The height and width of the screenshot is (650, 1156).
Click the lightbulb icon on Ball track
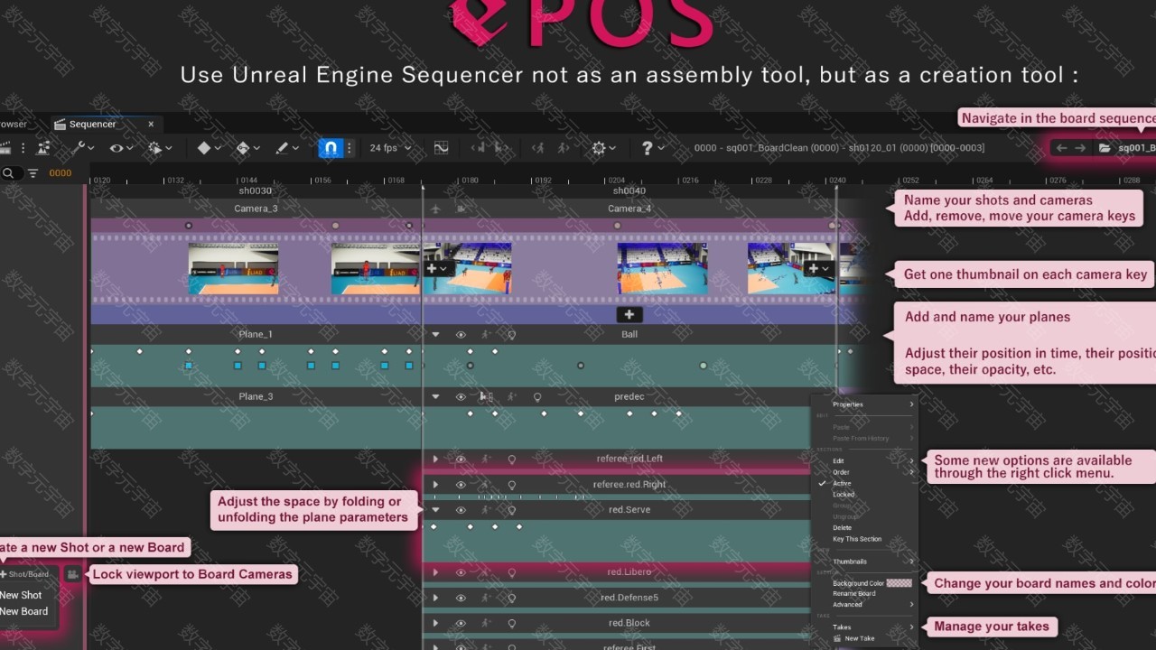tap(511, 334)
